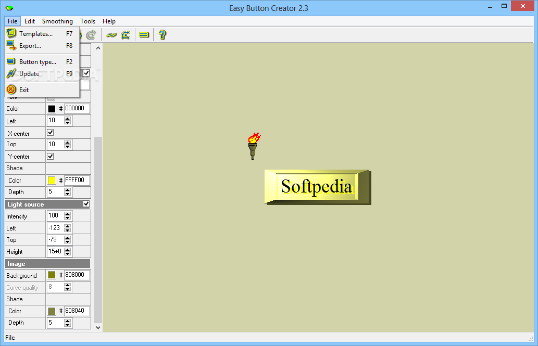538x346 pixels.
Task: Click the Background property label
Action: pyautogui.click(x=21, y=276)
